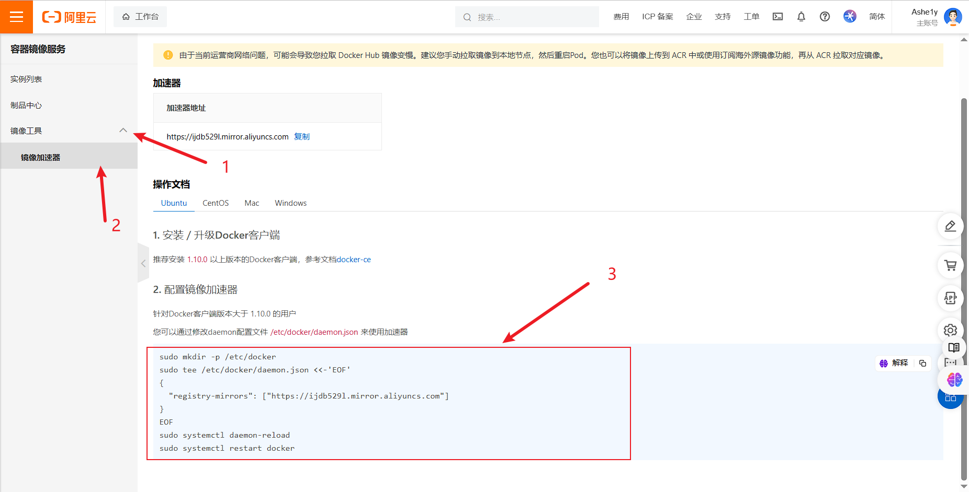Open ICP 备案 menu
Image resolution: width=969 pixels, height=492 pixels.
click(x=658, y=17)
